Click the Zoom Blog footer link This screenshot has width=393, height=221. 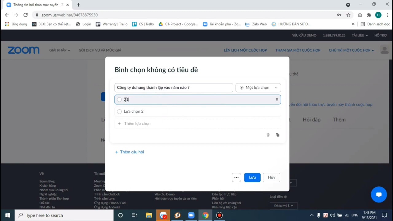coord(47,181)
